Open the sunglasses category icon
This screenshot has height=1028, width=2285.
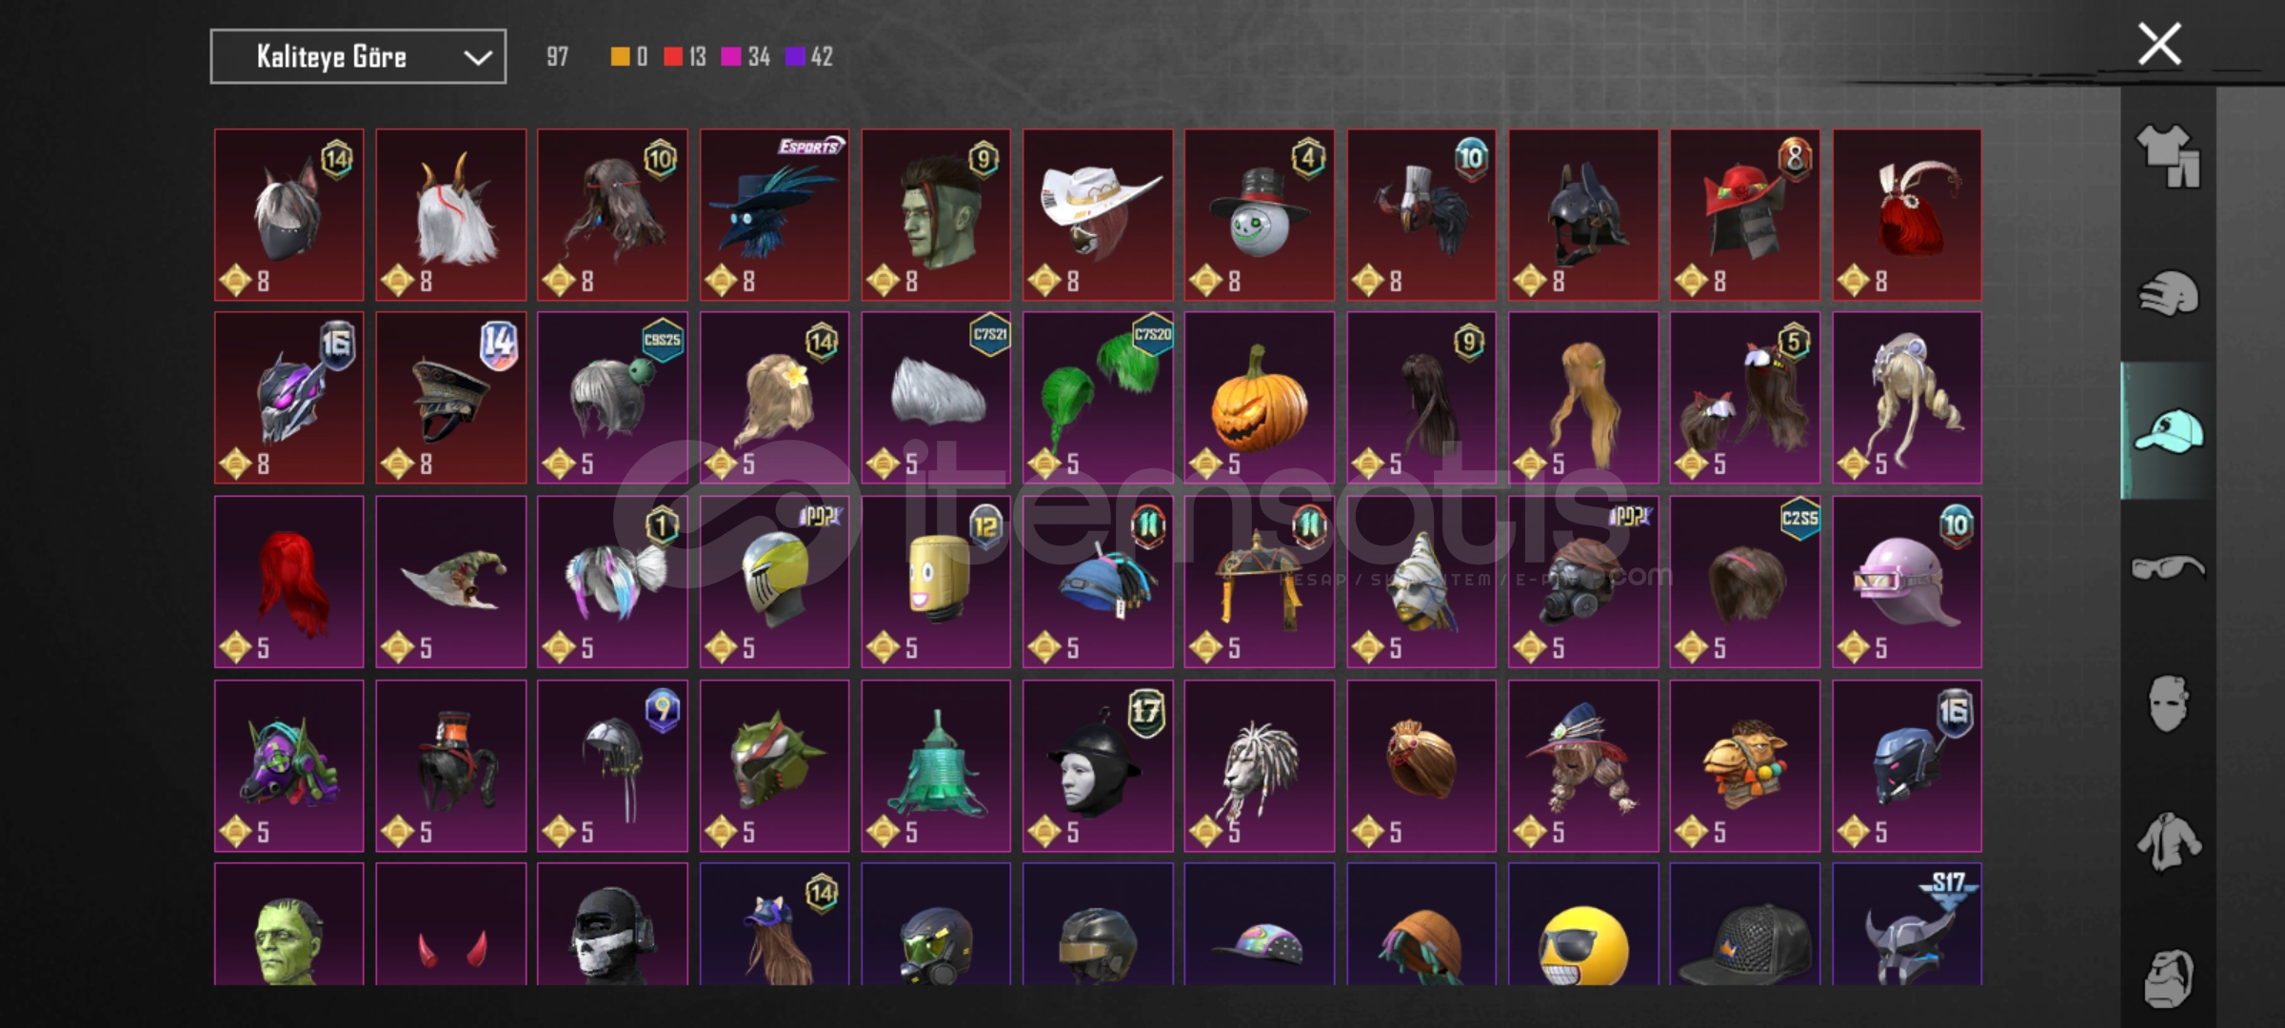point(2168,568)
